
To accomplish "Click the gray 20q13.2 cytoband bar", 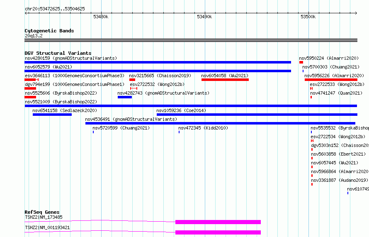I will pyautogui.click(x=191, y=40).
